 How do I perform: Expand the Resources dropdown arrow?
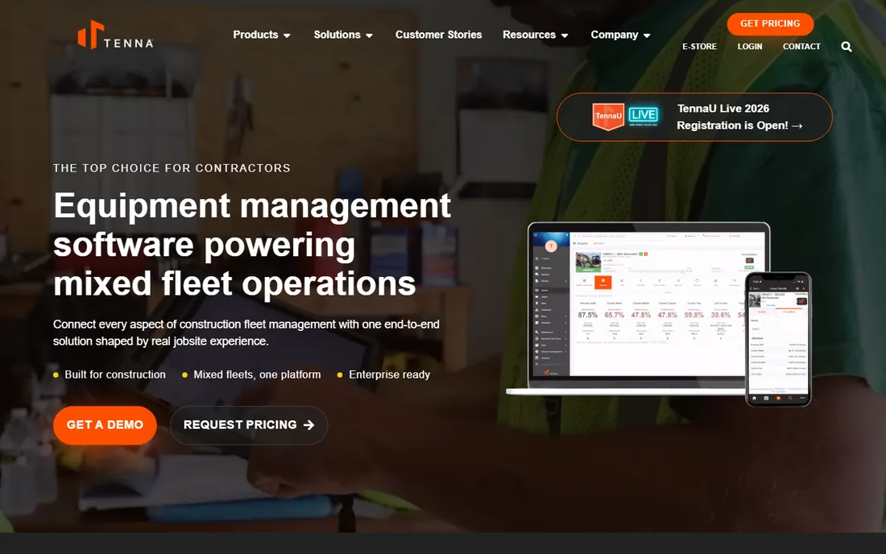click(x=565, y=35)
